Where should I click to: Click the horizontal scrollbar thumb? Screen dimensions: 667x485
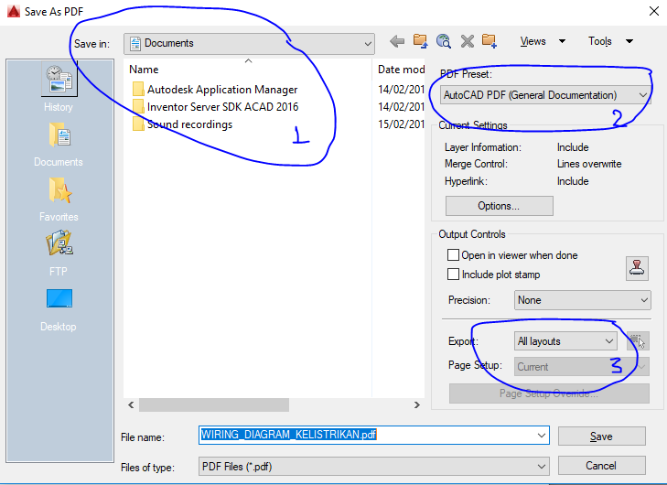[214, 404]
